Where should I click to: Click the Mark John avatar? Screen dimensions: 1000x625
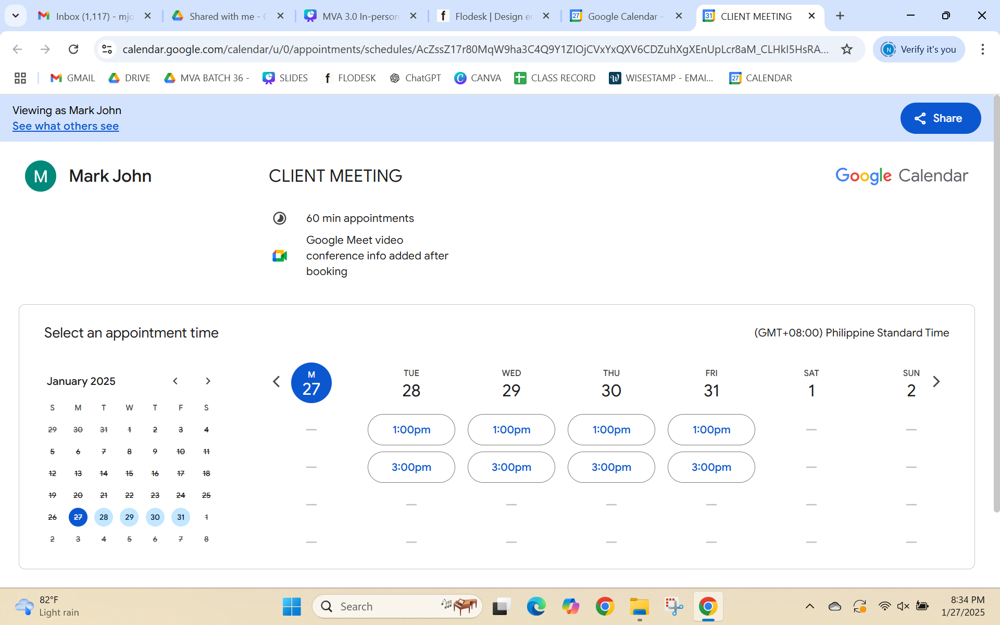(x=41, y=176)
